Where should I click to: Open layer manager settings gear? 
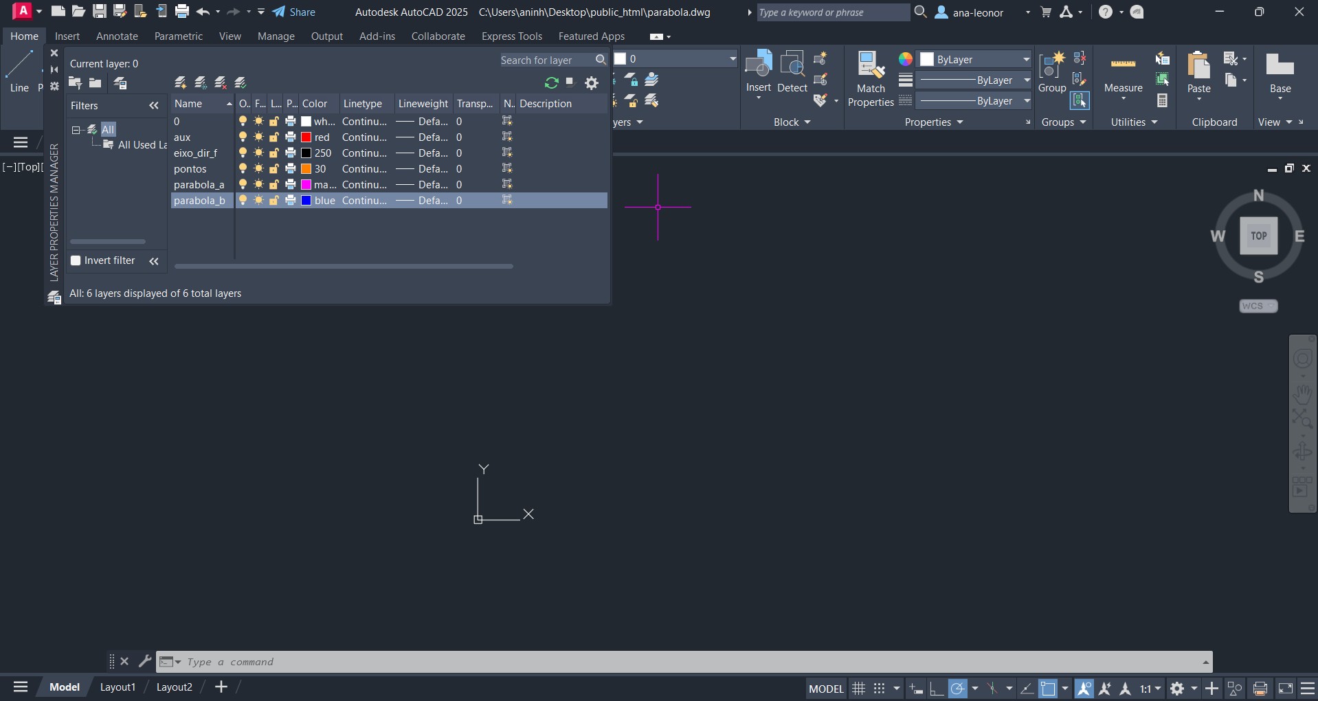[591, 83]
